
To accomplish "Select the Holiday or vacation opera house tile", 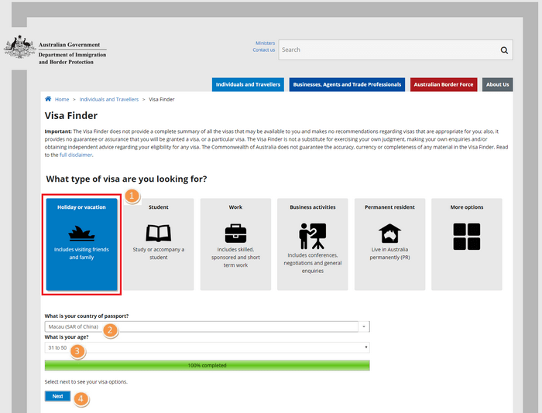I will click(81, 234).
